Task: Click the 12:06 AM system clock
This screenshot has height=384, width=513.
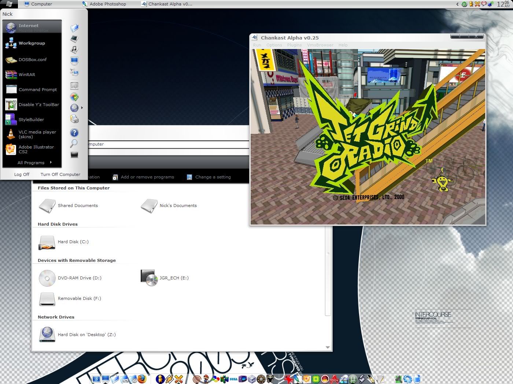Action: (503, 4)
